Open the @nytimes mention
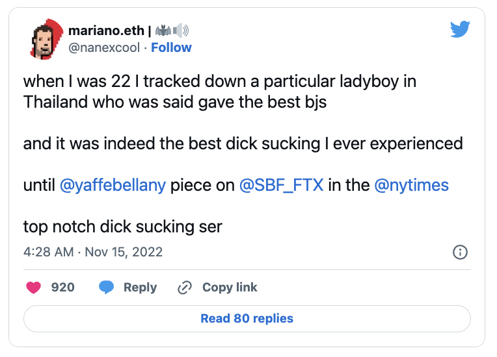This screenshot has width=497, height=357. (x=411, y=185)
